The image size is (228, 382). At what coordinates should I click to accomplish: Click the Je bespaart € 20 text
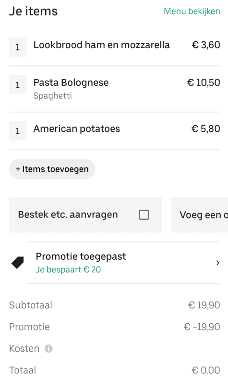[x=68, y=270]
